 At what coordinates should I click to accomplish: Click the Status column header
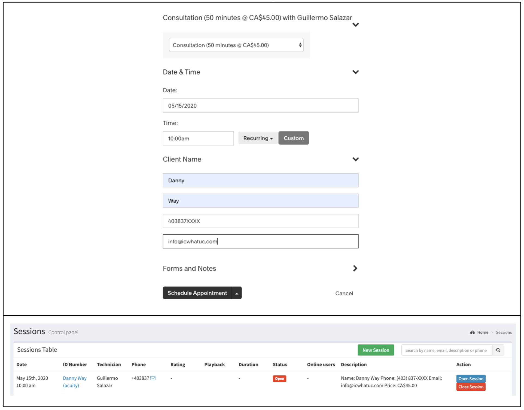pos(280,365)
